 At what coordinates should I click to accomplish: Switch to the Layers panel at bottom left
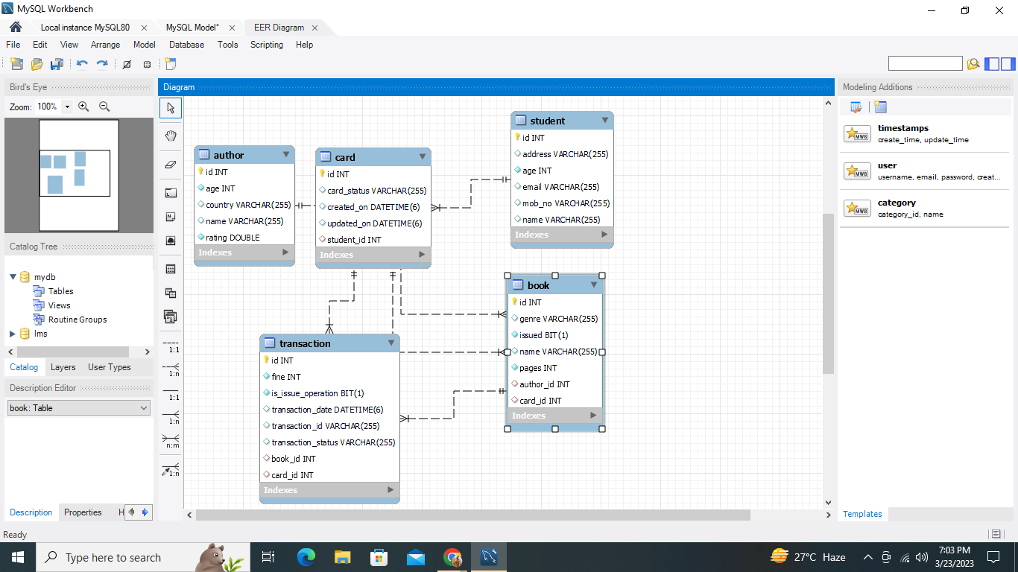[x=63, y=366]
